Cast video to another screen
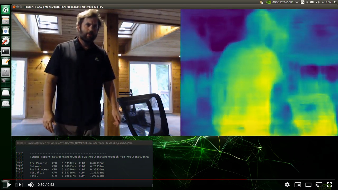This screenshot has width=338, height=190. (319, 185)
